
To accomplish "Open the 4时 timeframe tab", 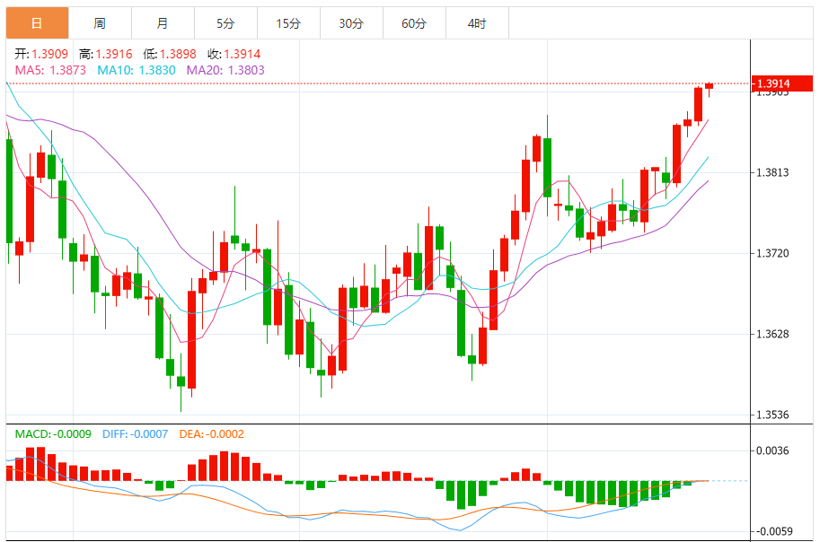I will (x=476, y=23).
